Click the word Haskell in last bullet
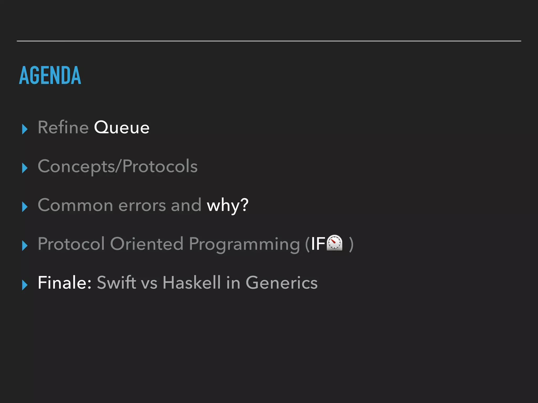This screenshot has height=403, width=538. (192, 283)
